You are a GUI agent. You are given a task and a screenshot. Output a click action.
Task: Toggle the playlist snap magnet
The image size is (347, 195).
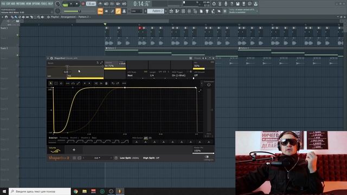(6, 17)
